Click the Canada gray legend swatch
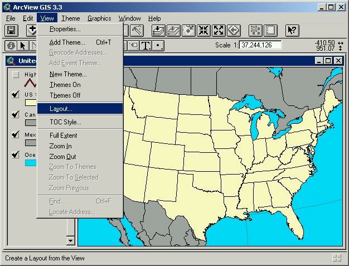Viewport: 349px width, 266px height. point(31,123)
